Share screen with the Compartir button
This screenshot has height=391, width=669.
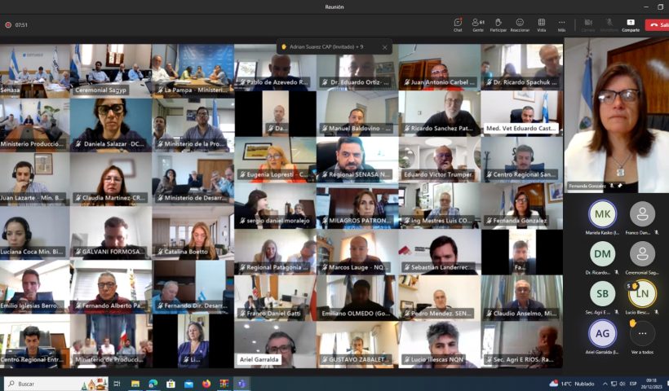pyautogui.click(x=631, y=24)
